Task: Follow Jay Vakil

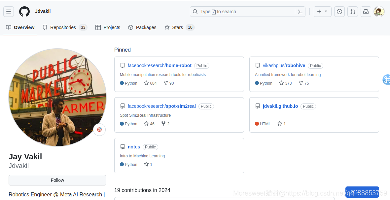Action: click(57, 180)
